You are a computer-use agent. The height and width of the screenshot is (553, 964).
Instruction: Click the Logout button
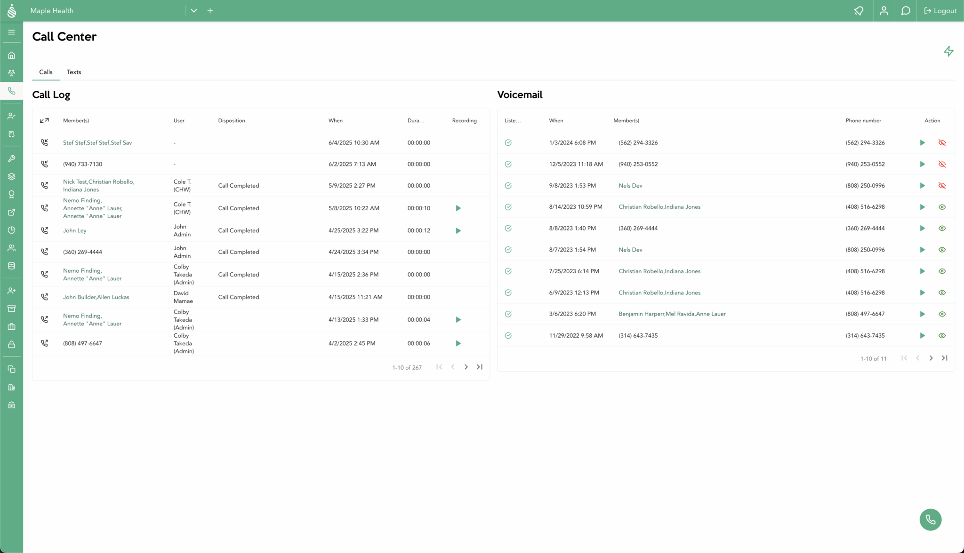pos(940,10)
